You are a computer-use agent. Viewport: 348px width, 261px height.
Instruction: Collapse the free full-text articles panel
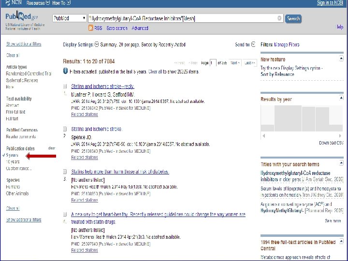pos(341,241)
